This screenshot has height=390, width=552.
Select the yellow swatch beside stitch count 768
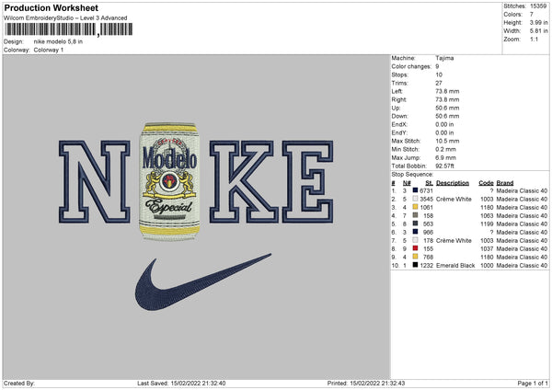coord(416,257)
